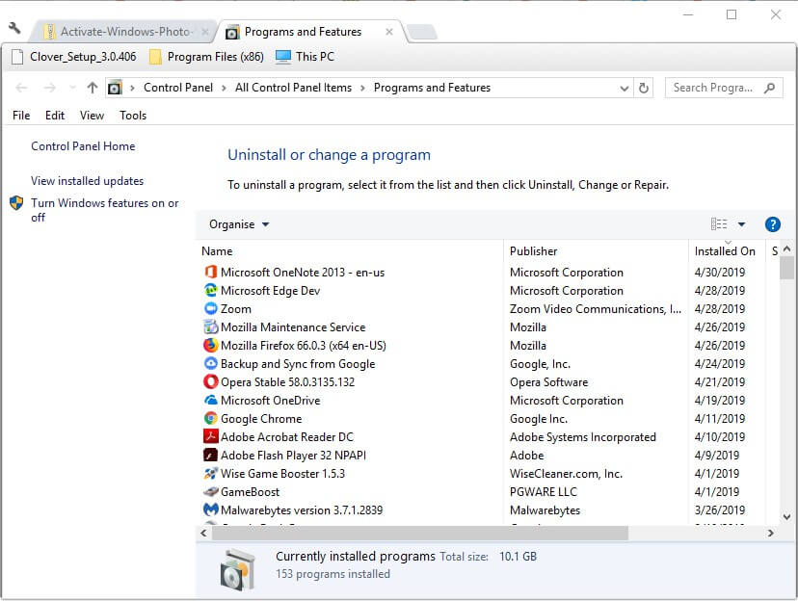Open the Control Panel Home link
Viewport: 798px width, 601px height.
[x=83, y=146]
